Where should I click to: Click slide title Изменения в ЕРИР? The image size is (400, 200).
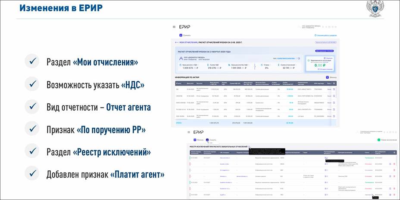click(61, 8)
